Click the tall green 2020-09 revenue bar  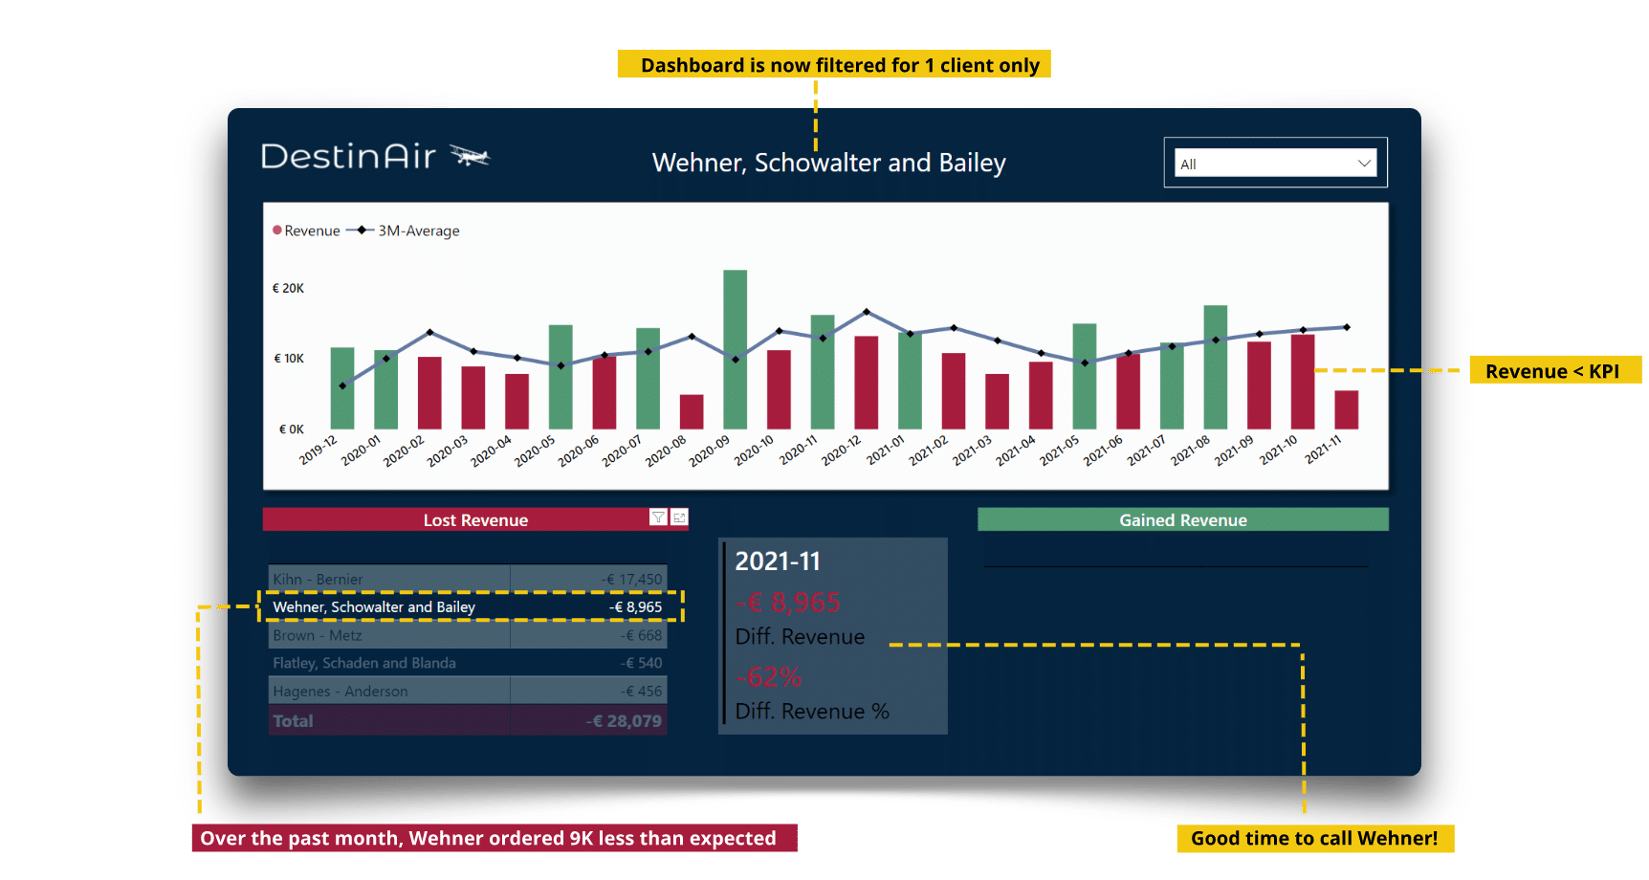pyautogui.click(x=735, y=349)
